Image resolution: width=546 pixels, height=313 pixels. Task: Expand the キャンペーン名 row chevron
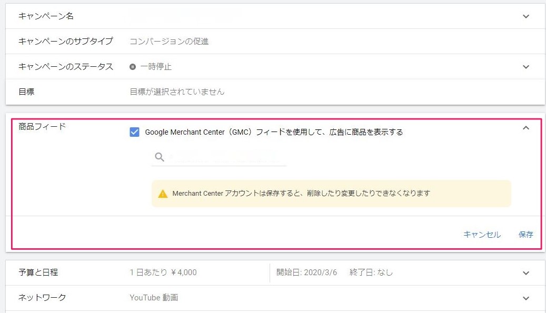(525, 16)
